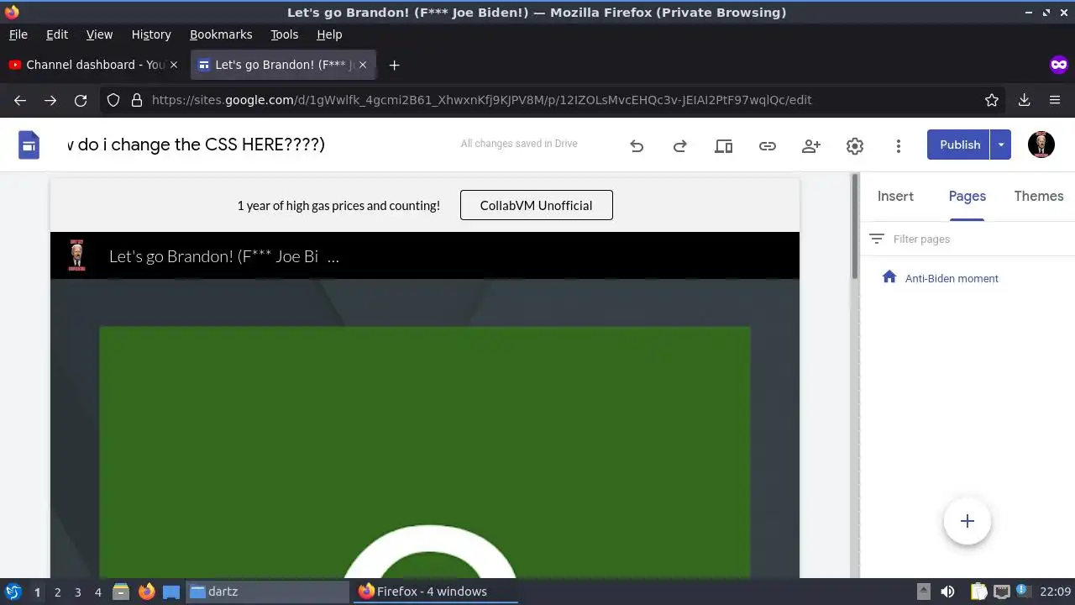The width and height of the screenshot is (1075, 605).
Task: Switch to the Insert tab
Action: tap(895, 196)
